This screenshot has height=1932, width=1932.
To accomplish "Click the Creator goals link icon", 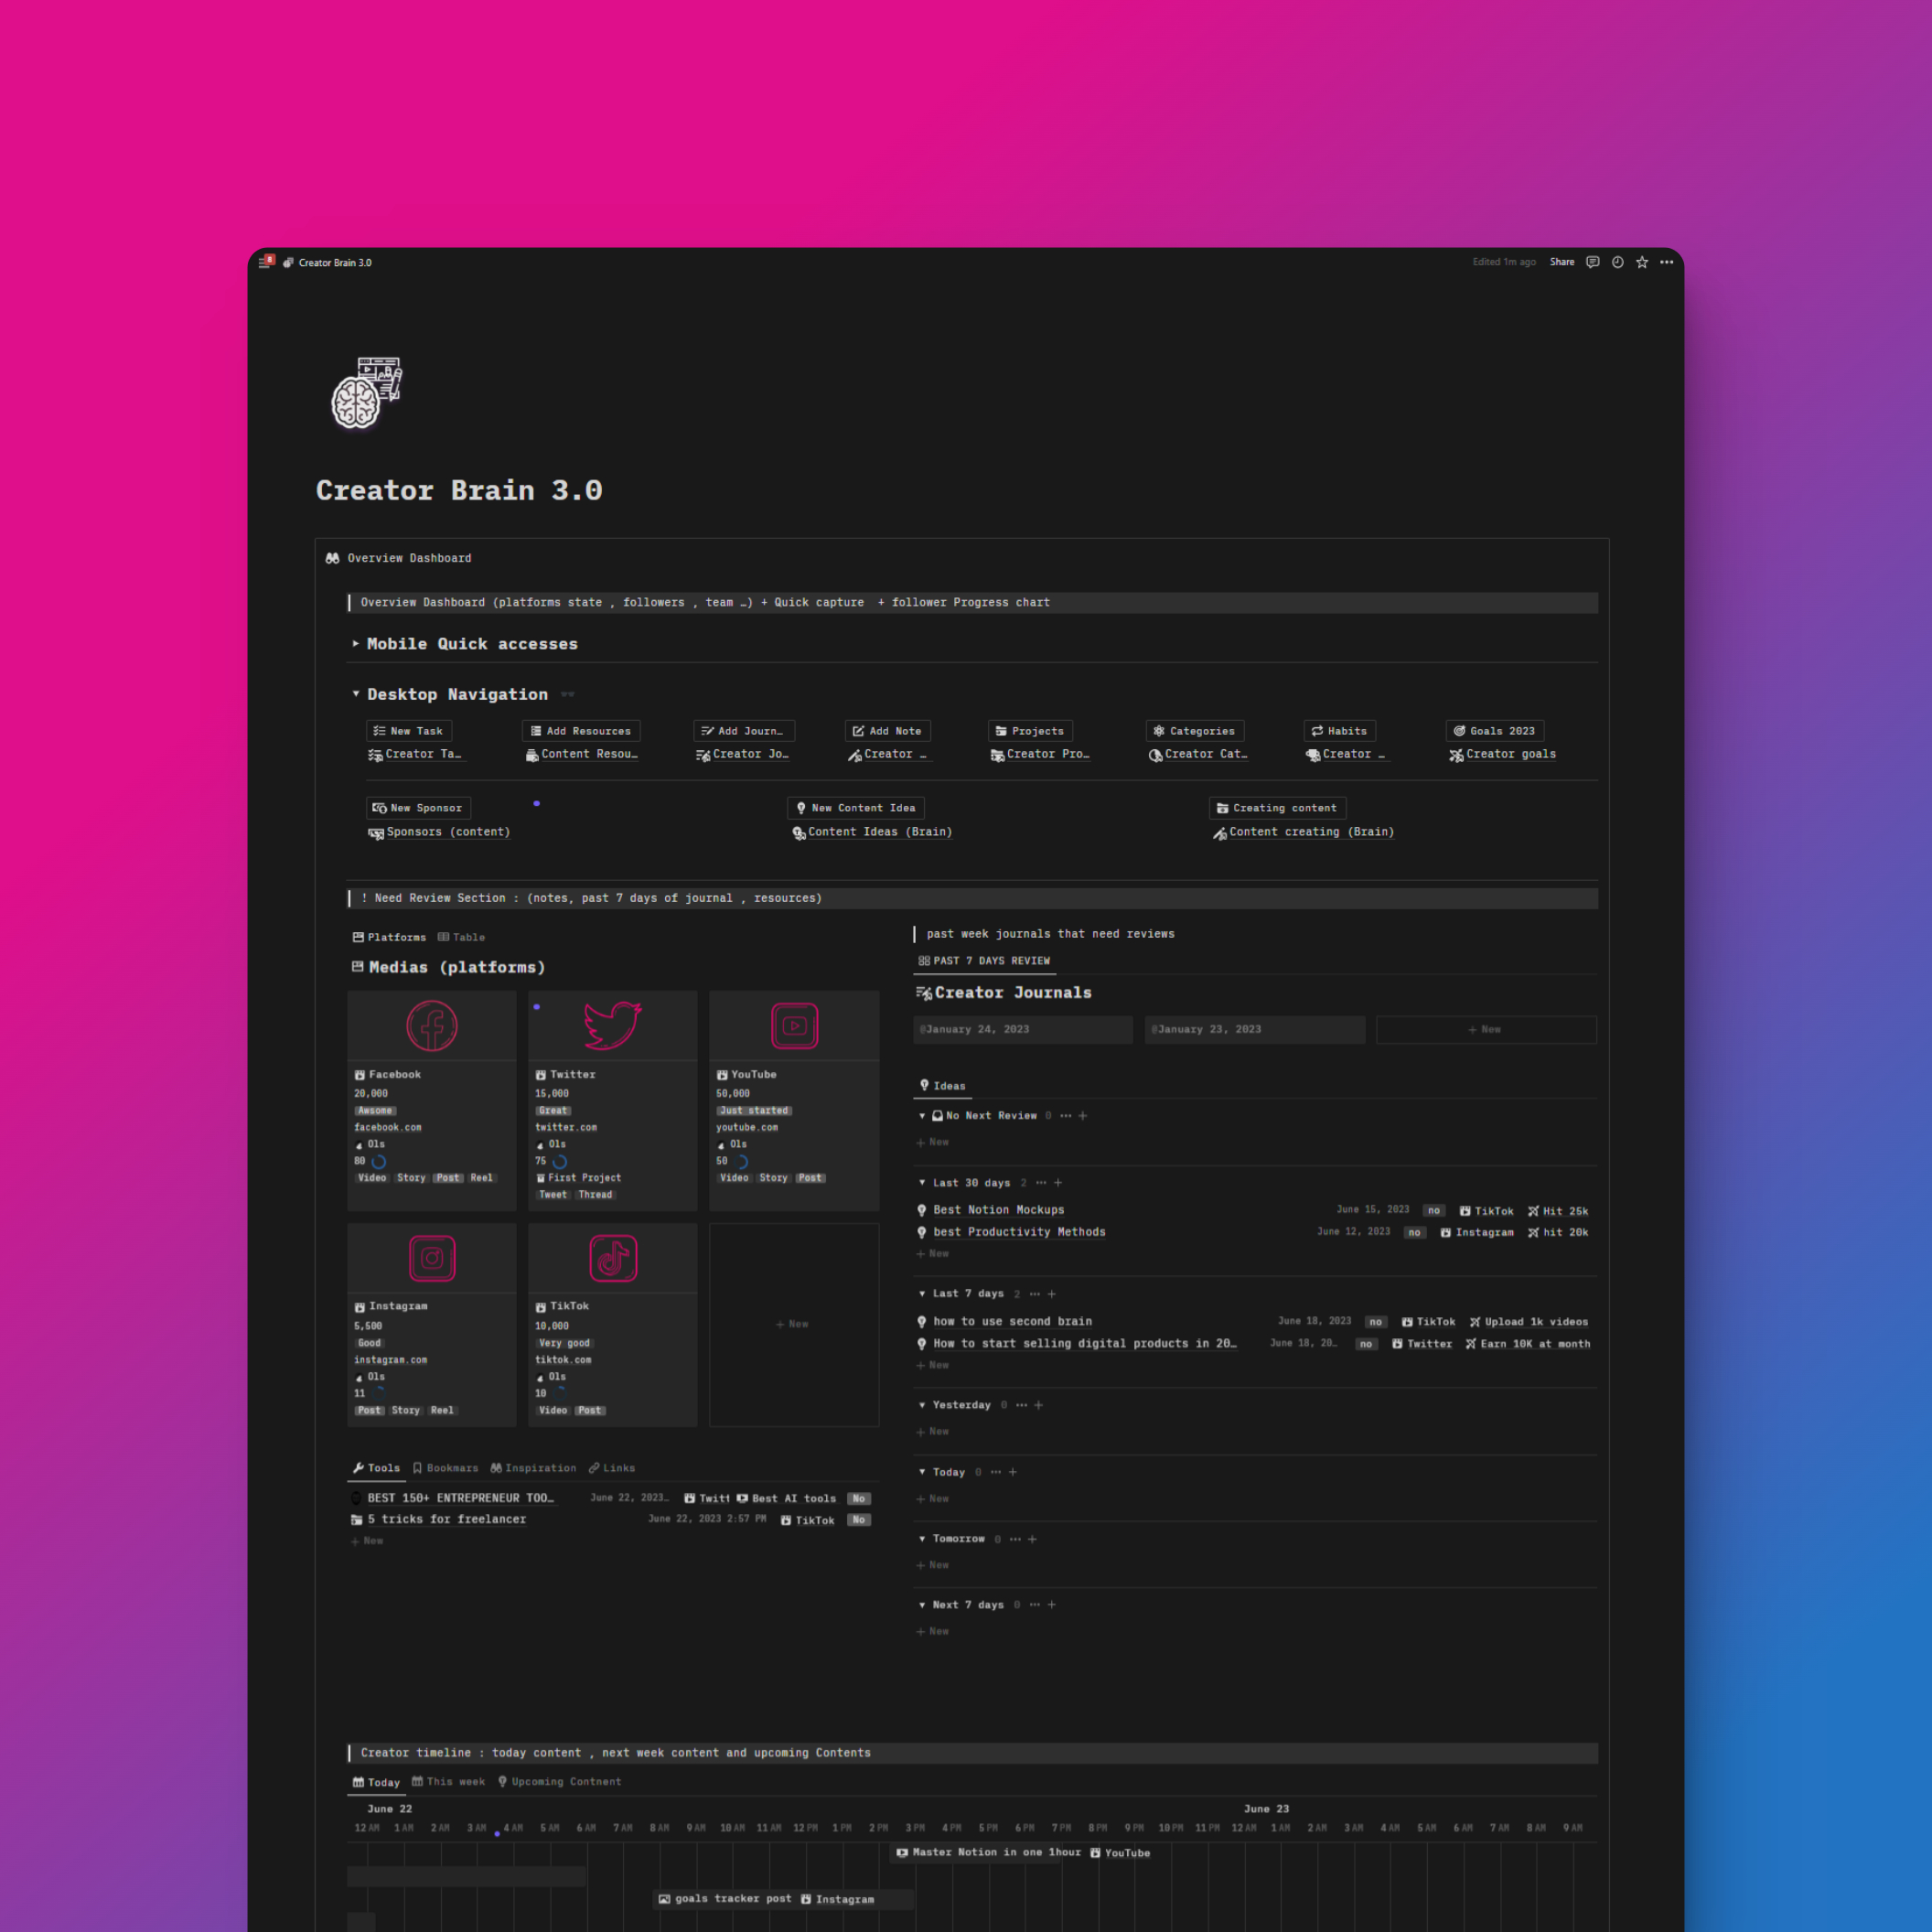I will [x=1456, y=755].
